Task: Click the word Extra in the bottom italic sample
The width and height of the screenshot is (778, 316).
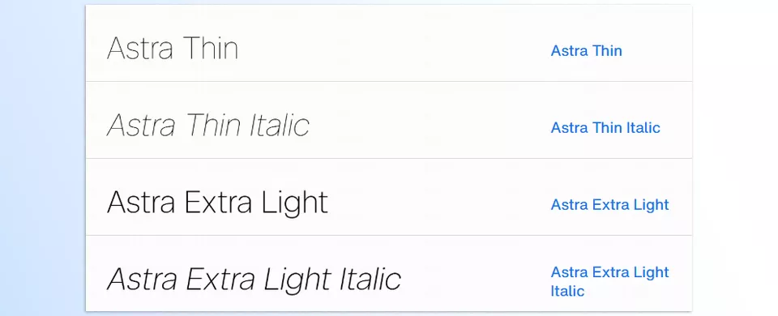Action: (x=221, y=280)
